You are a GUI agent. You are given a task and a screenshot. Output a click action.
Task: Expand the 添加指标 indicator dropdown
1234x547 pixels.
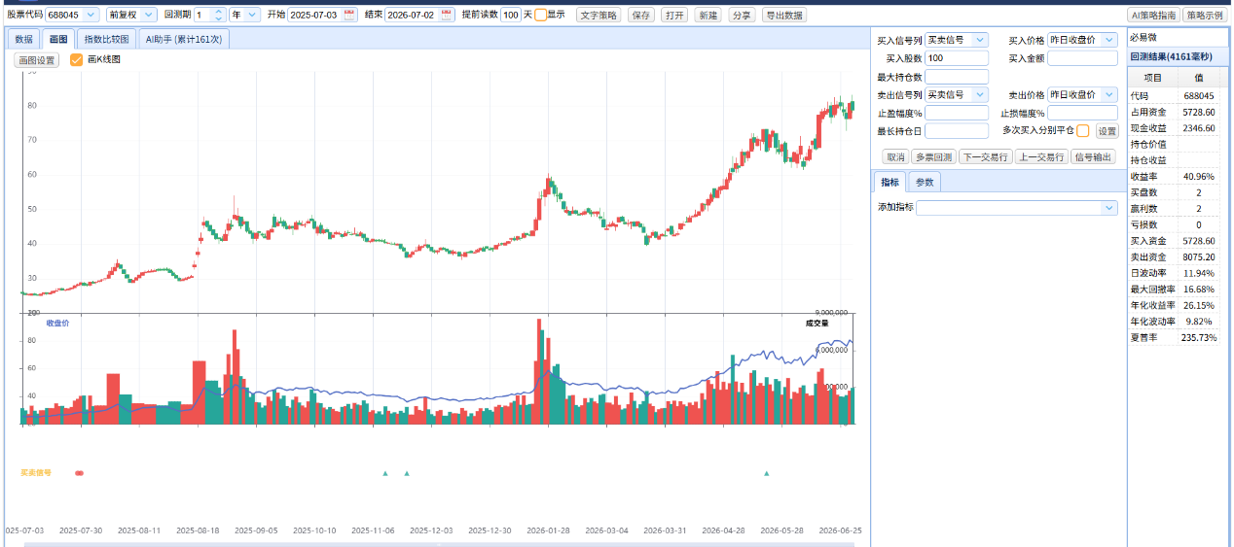1017,207
